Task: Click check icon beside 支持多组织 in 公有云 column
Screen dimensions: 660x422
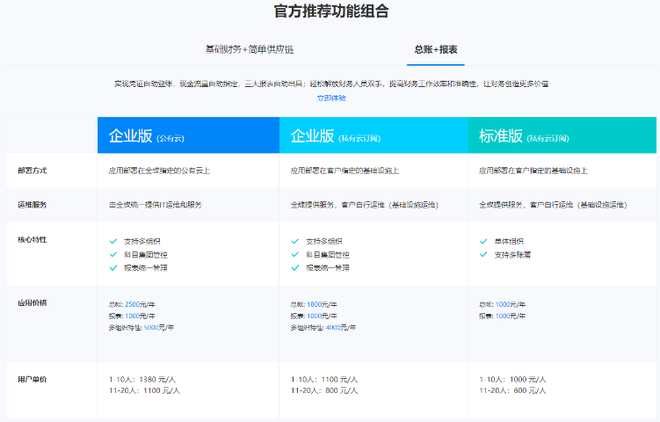Action: pos(113,241)
